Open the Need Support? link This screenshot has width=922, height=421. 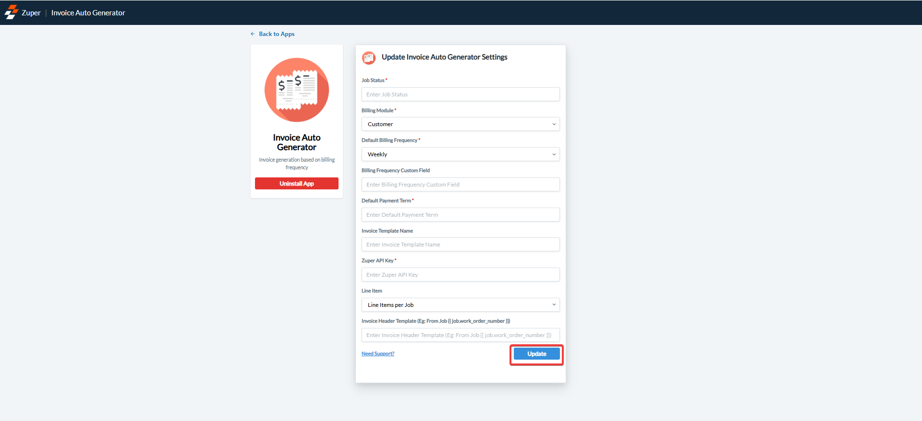point(378,354)
